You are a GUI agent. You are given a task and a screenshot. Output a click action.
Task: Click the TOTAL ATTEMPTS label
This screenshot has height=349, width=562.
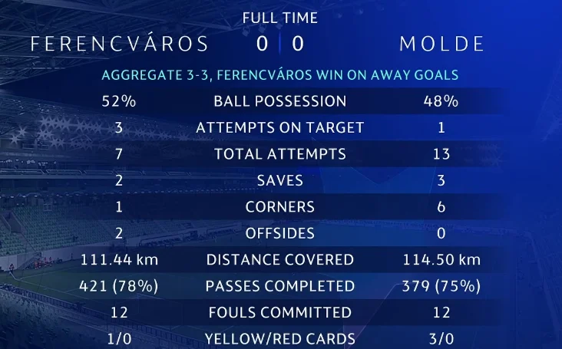(280, 154)
